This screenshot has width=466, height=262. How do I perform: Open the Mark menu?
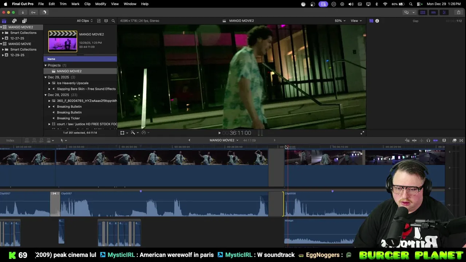[75, 4]
